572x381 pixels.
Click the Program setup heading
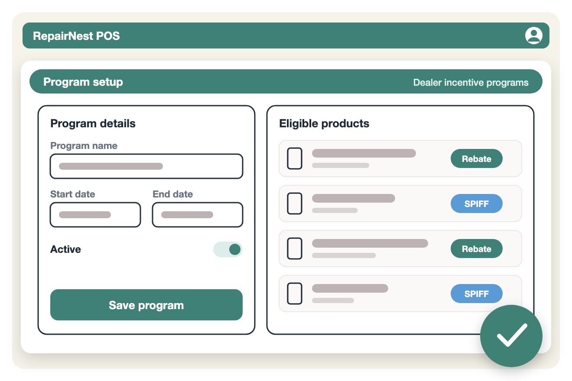coord(83,82)
